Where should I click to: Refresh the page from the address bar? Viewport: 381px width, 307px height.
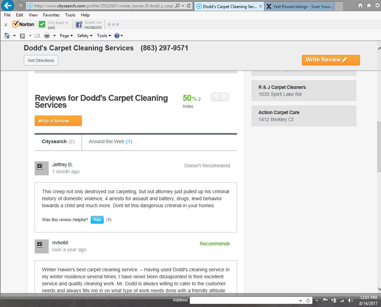point(189,6)
